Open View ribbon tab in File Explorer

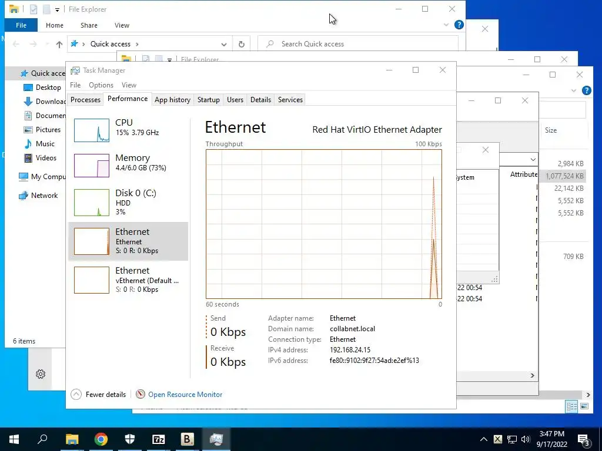point(122,25)
